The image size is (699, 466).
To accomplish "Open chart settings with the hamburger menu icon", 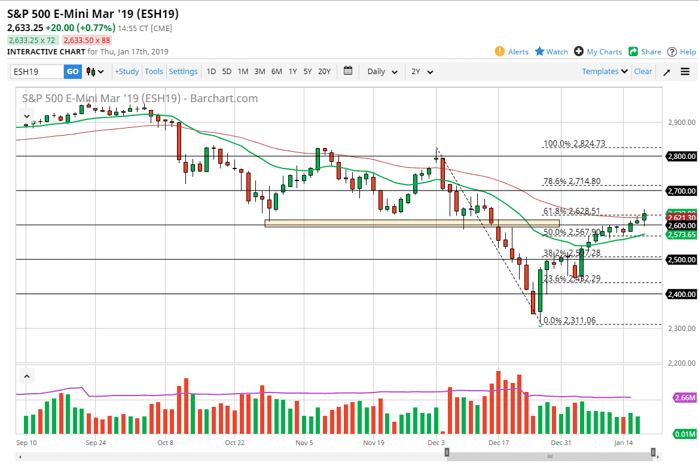I will (x=685, y=72).
